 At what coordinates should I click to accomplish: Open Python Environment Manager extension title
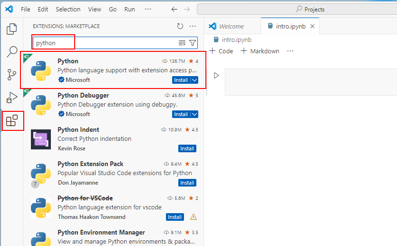[101, 232]
